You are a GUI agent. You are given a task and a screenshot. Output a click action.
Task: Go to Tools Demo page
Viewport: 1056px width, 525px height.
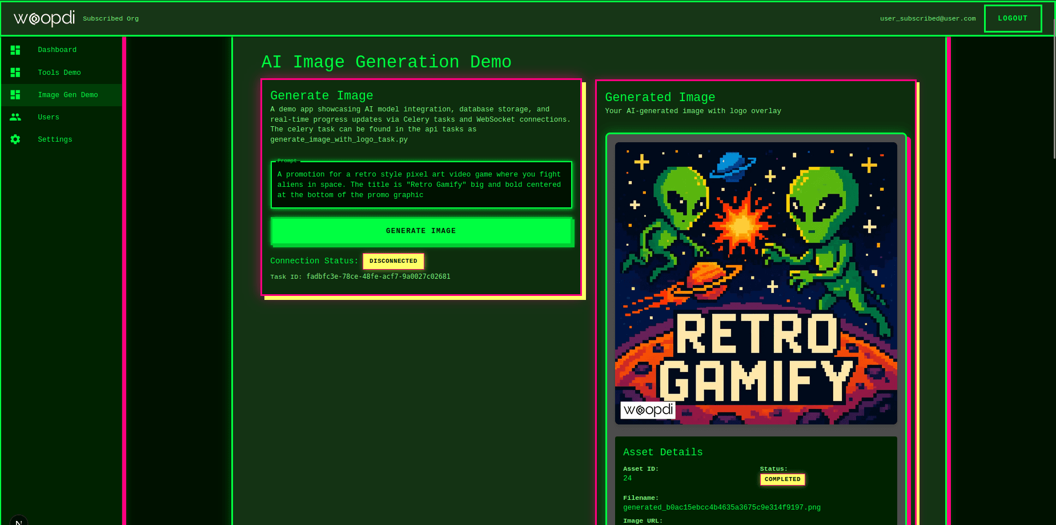pos(59,73)
